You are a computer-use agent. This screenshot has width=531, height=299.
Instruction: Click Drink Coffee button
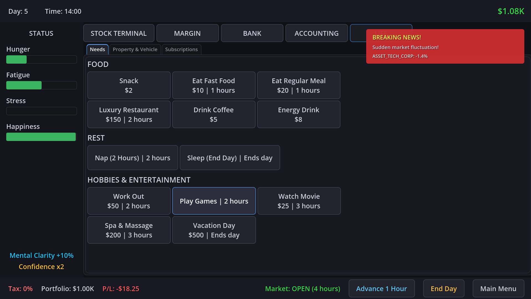tap(213, 114)
